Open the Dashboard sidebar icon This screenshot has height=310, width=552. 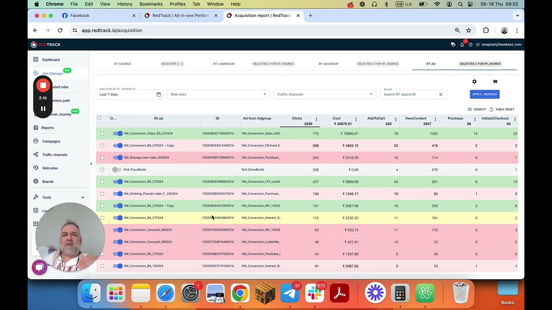(36, 59)
